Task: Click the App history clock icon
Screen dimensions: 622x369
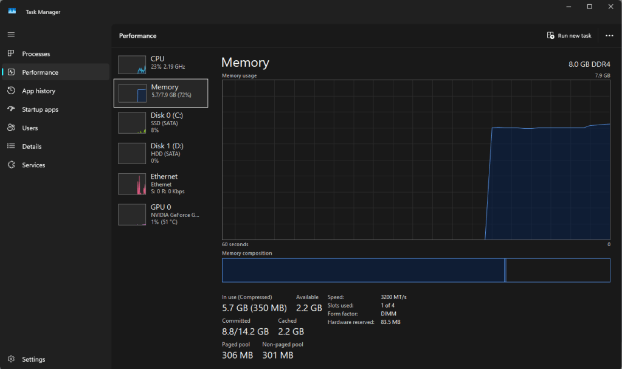Action: (11, 91)
